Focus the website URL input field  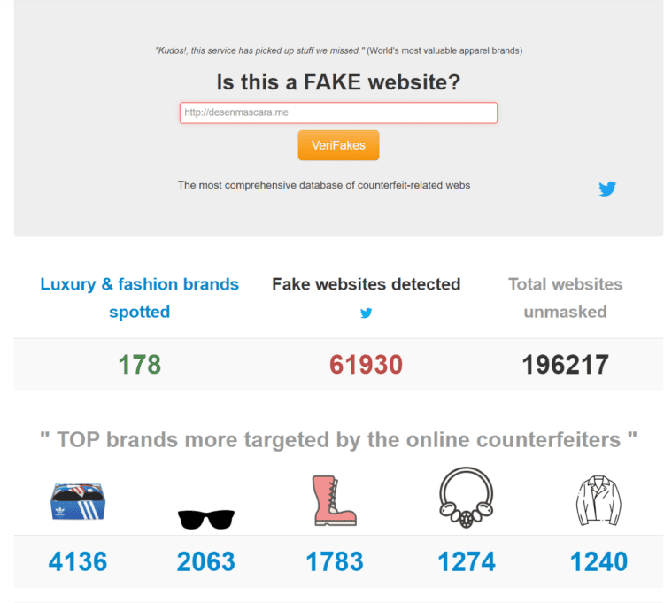[338, 112]
